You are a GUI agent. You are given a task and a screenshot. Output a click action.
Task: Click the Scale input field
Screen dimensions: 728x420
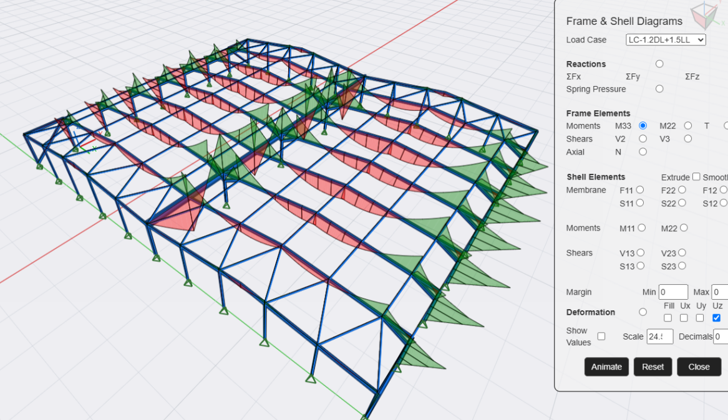click(660, 336)
